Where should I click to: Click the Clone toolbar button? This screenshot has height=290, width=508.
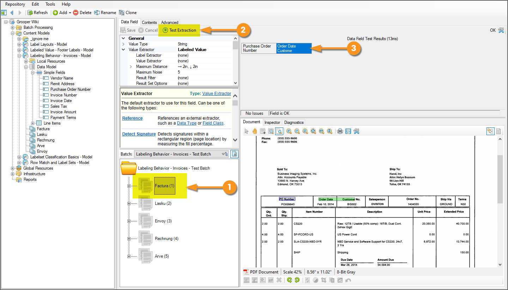coord(128,13)
